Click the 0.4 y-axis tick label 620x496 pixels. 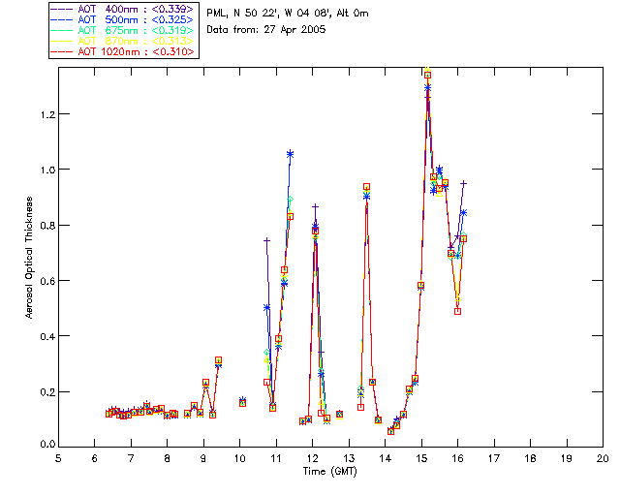click(x=47, y=336)
